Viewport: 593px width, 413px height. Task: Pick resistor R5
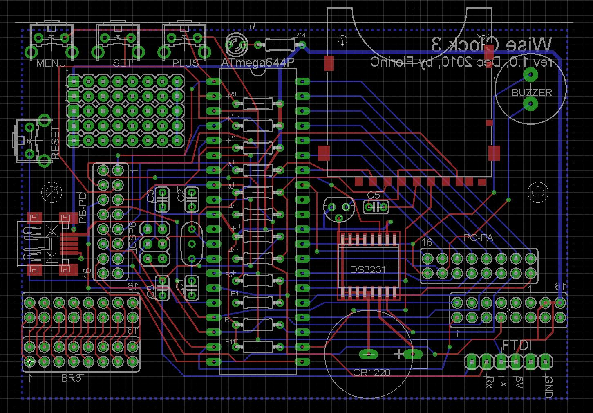click(257, 170)
